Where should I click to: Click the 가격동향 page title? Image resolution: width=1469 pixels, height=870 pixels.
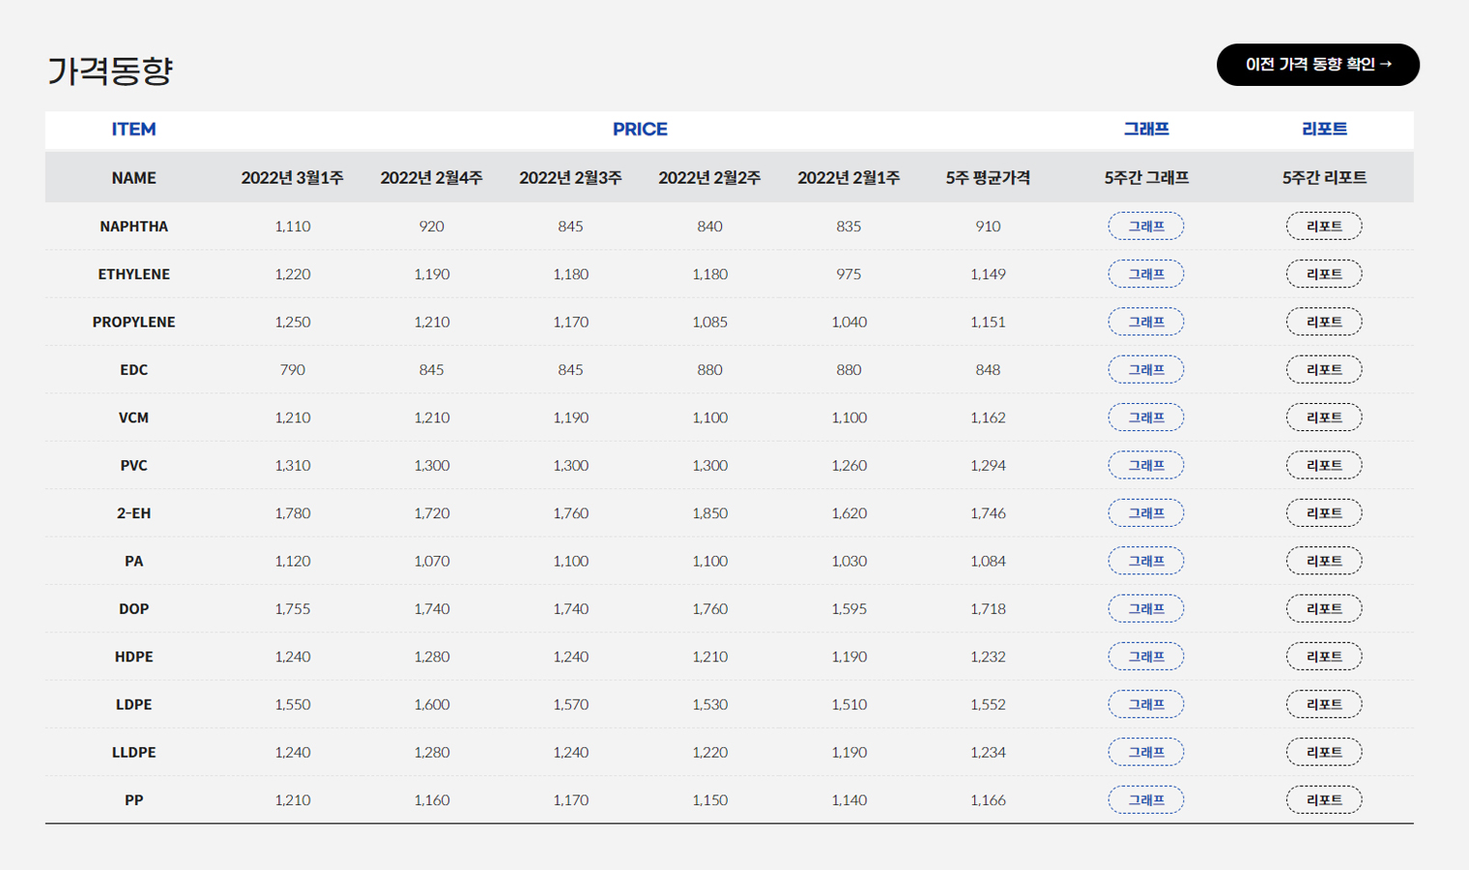(x=110, y=71)
